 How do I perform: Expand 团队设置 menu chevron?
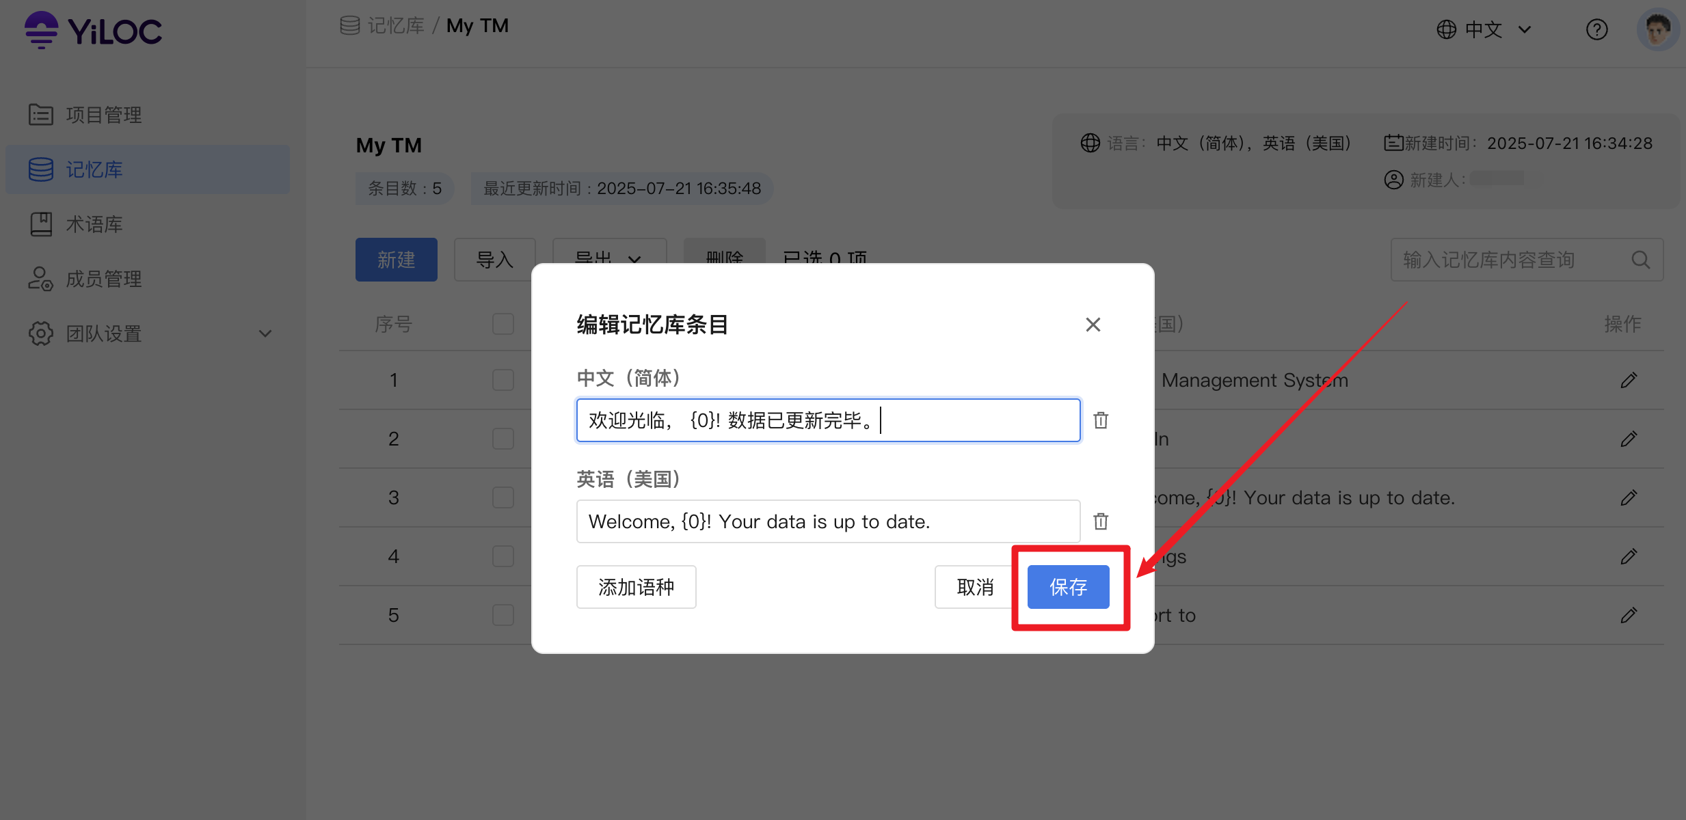(265, 334)
